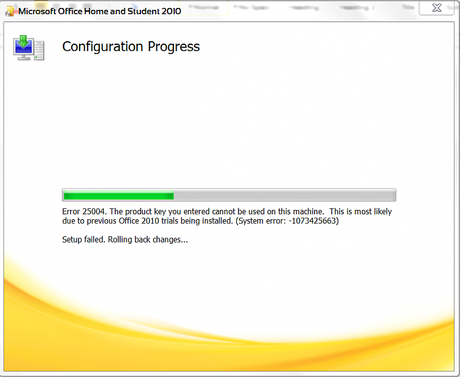Select the 'Error 25004' message text
Image resolution: width=460 pixels, height=377 pixels.
coord(227,216)
